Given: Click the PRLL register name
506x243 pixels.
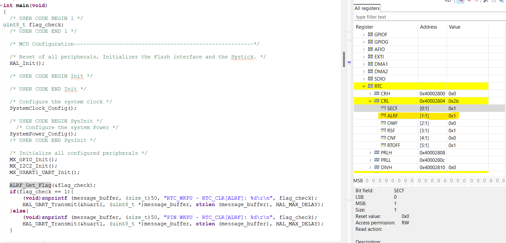Looking at the screenshot, I should click(x=386, y=160).
